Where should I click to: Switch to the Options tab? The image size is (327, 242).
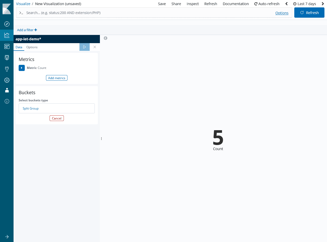32,47
